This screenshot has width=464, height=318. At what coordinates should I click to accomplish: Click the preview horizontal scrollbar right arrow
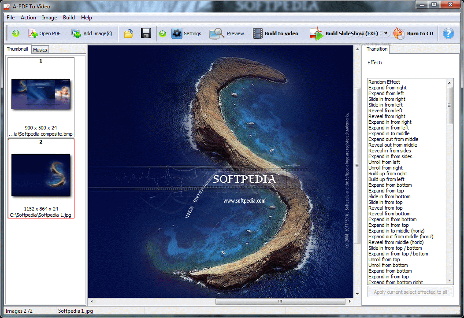[x=350, y=301]
